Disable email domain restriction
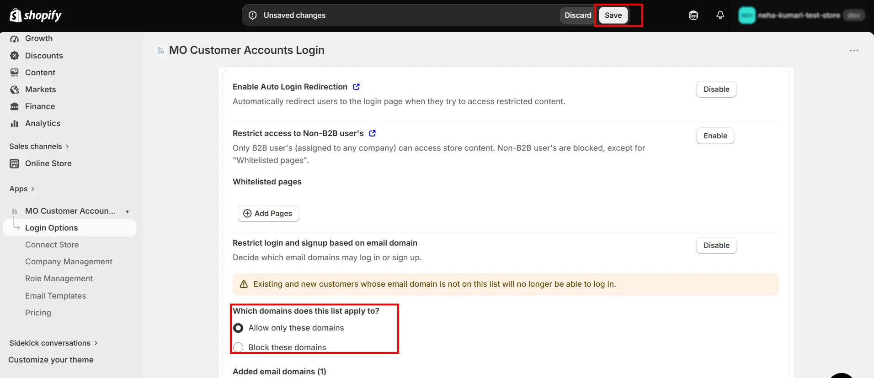Image resolution: width=874 pixels, height=378 pixels. pyautogui.click(x=716, y=245)
